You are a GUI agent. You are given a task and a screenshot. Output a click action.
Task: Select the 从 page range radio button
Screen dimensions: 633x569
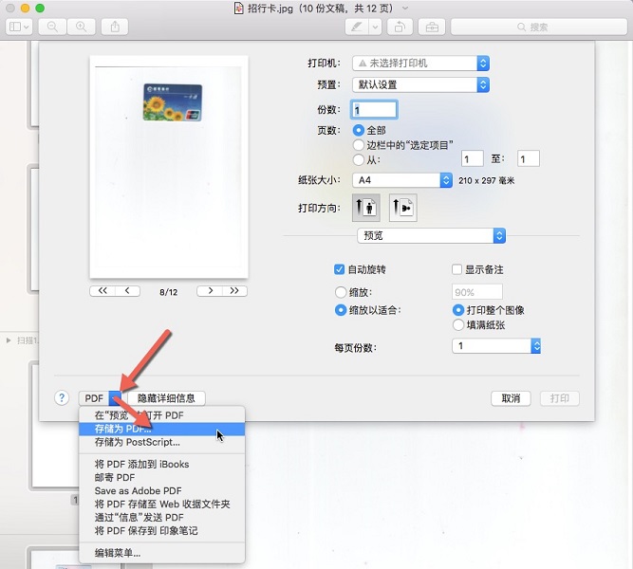click(x=358, y=159)
